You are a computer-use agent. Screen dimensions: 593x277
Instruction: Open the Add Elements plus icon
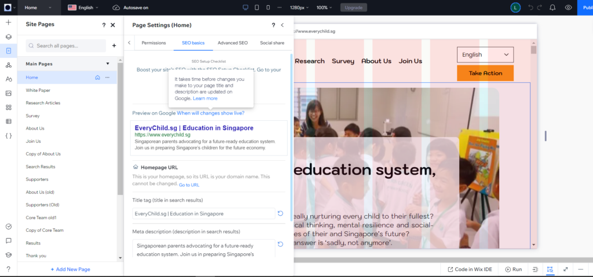pos(8,23)
